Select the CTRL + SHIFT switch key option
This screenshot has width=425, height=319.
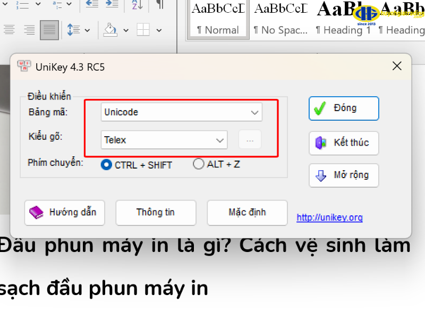click(106, 165)
